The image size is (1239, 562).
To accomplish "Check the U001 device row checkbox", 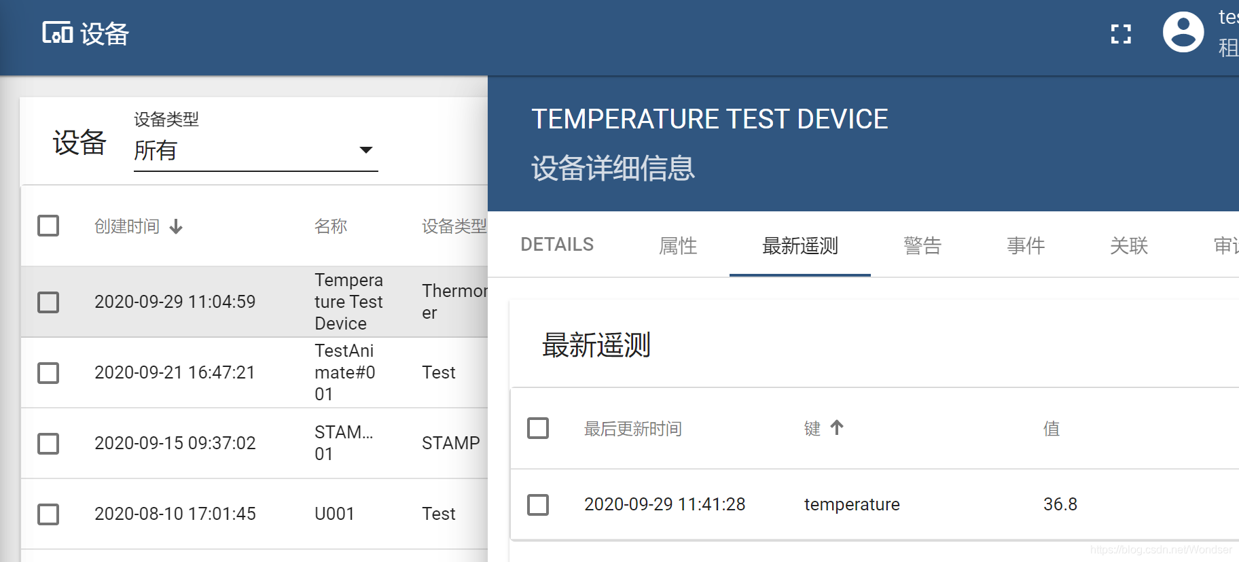I will coord(48,514).
